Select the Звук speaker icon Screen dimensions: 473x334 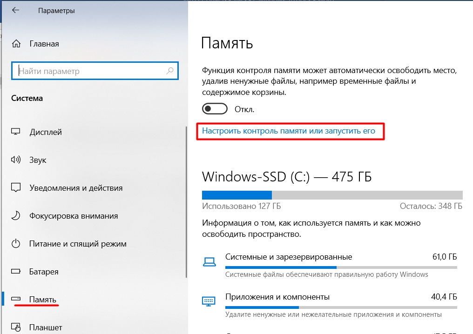tap(16, 160)
